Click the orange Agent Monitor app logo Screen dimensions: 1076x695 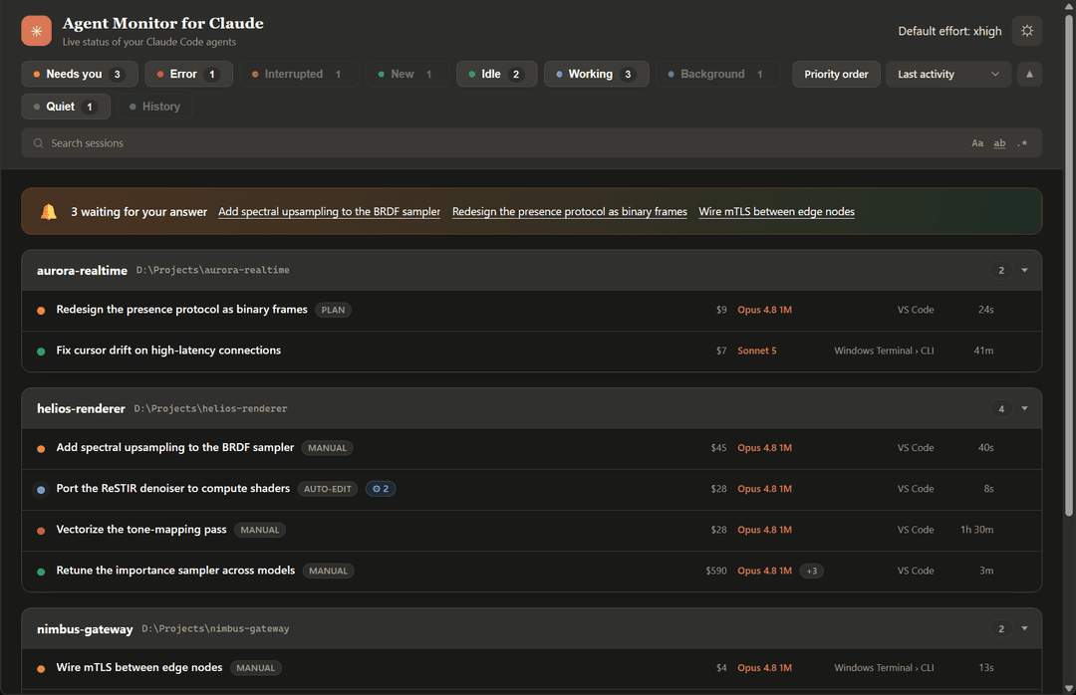click(x=37, y=31)
